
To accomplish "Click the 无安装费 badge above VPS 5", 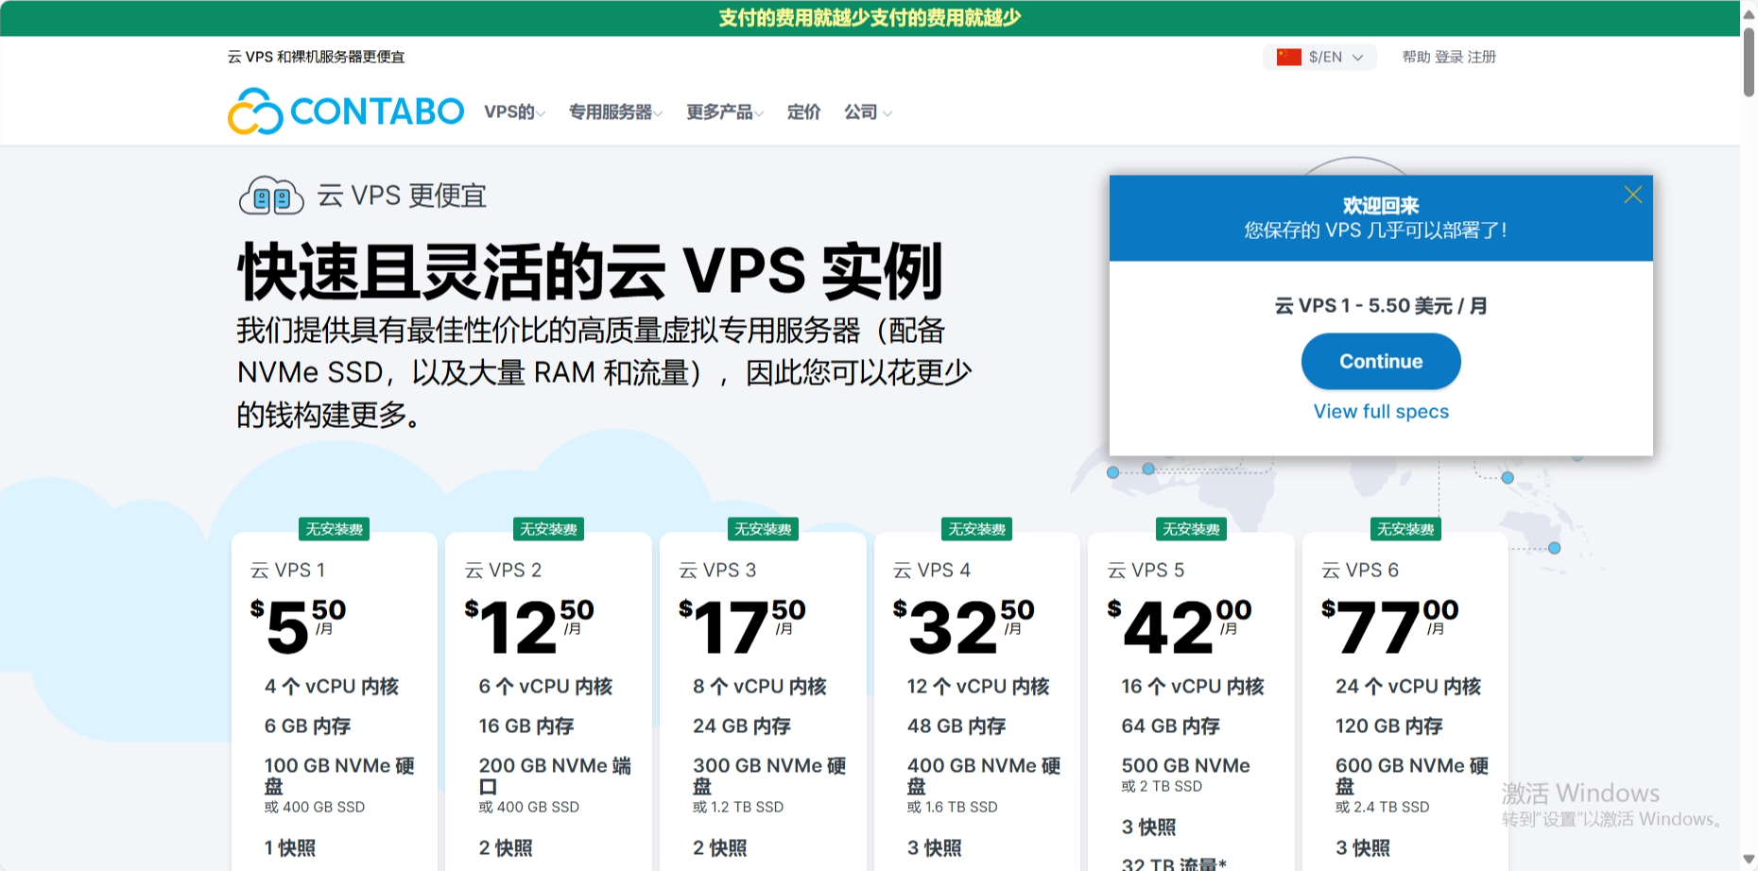I will pos(1191,529).
